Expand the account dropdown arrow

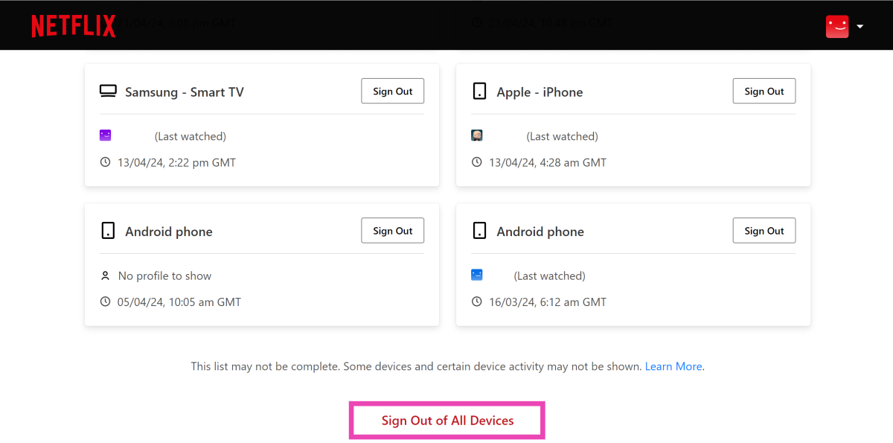(860, 26)
